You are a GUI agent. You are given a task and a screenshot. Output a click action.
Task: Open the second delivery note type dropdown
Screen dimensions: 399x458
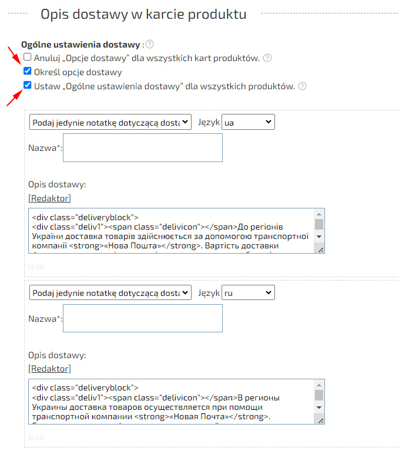click(x=110, y=292)
